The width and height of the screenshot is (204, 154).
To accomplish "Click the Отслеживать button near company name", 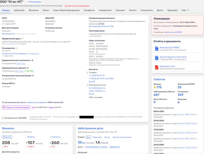I will coord(34,2).
